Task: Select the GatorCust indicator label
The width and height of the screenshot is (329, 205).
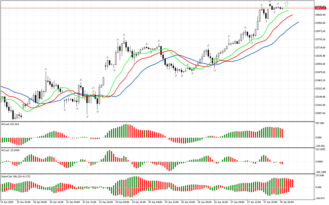Action: [x=16, y=177]
